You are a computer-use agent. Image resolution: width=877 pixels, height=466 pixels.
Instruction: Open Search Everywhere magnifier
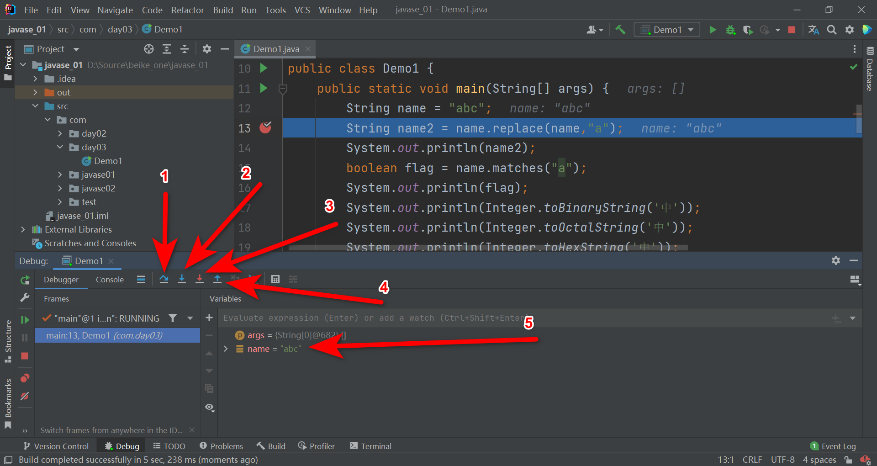[832, 30]
